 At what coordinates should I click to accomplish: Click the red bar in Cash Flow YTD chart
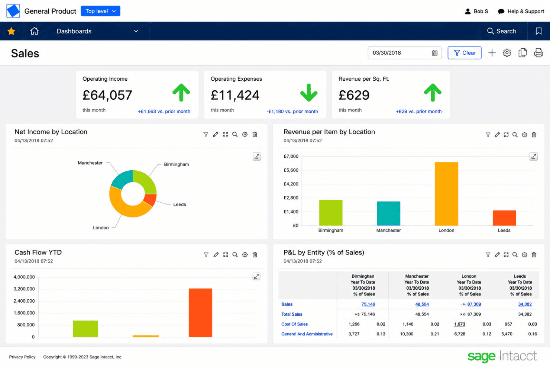point(200,313)
